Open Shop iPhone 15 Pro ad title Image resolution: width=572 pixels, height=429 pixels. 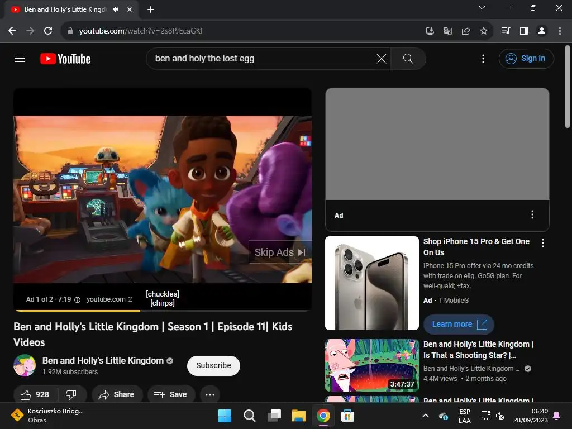(x=476, y=247)
